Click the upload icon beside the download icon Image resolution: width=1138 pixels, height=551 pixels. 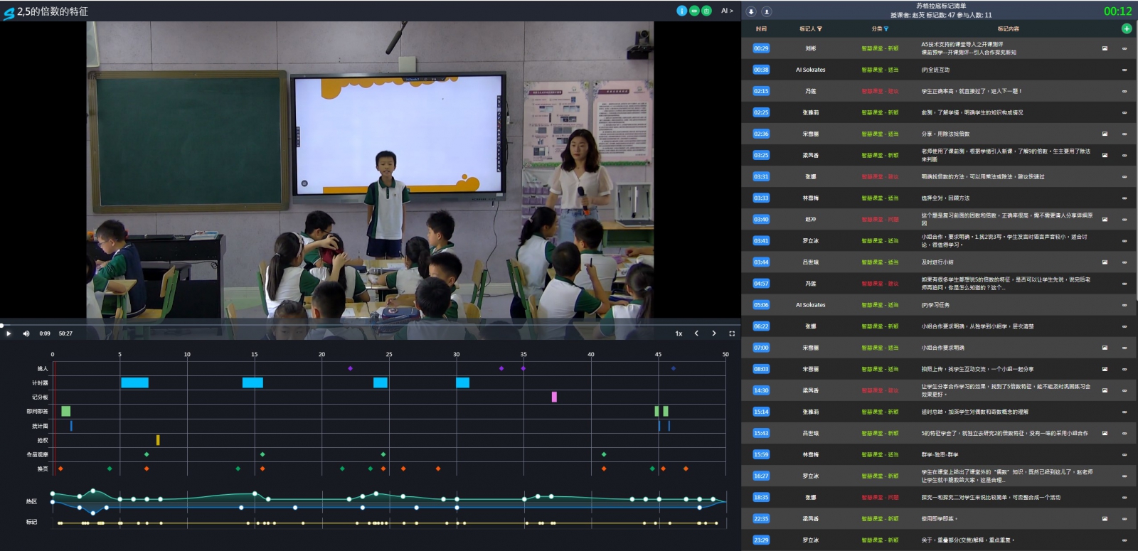coord(766,11)
